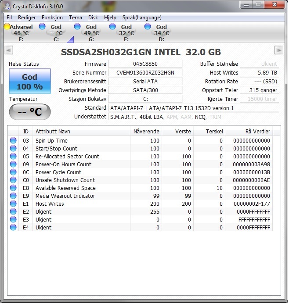Select the D: drive at 34 °C

[159, 32]
